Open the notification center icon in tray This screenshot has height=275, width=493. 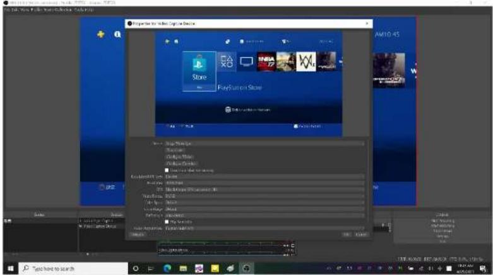coord(483,269)
